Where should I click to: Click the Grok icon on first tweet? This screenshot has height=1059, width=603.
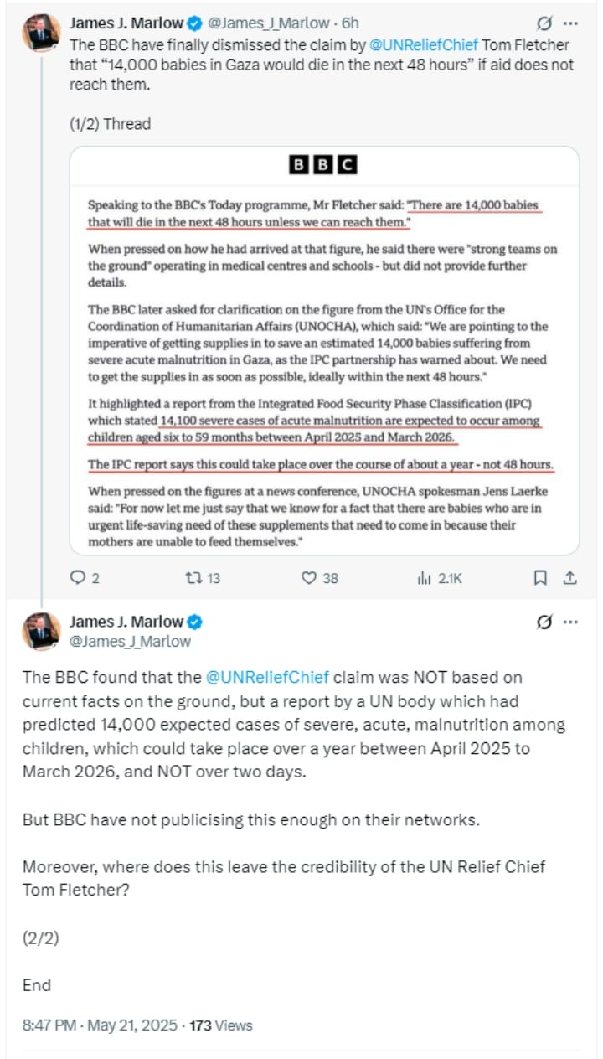544,23
